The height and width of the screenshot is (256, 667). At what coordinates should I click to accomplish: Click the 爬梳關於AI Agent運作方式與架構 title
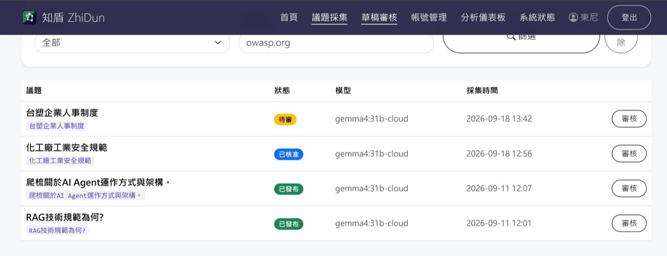point(98,182)
